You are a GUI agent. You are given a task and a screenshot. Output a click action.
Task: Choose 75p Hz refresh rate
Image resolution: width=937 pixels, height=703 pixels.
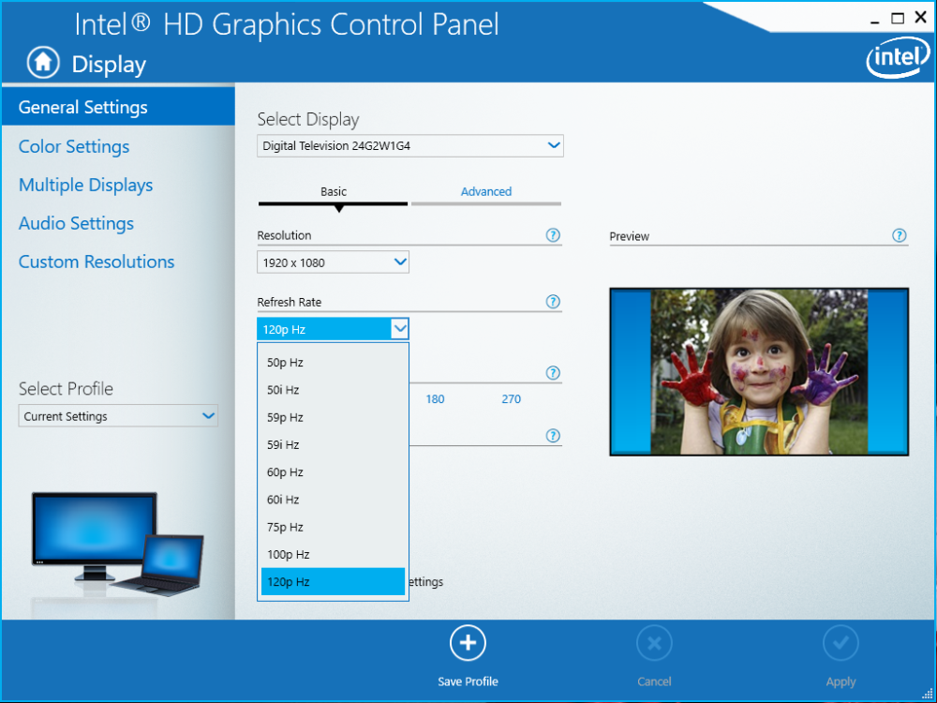click(333, 527)
